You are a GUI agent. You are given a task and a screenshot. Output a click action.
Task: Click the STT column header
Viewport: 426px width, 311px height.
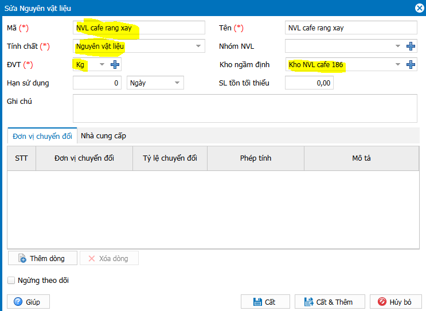[21, 158]
